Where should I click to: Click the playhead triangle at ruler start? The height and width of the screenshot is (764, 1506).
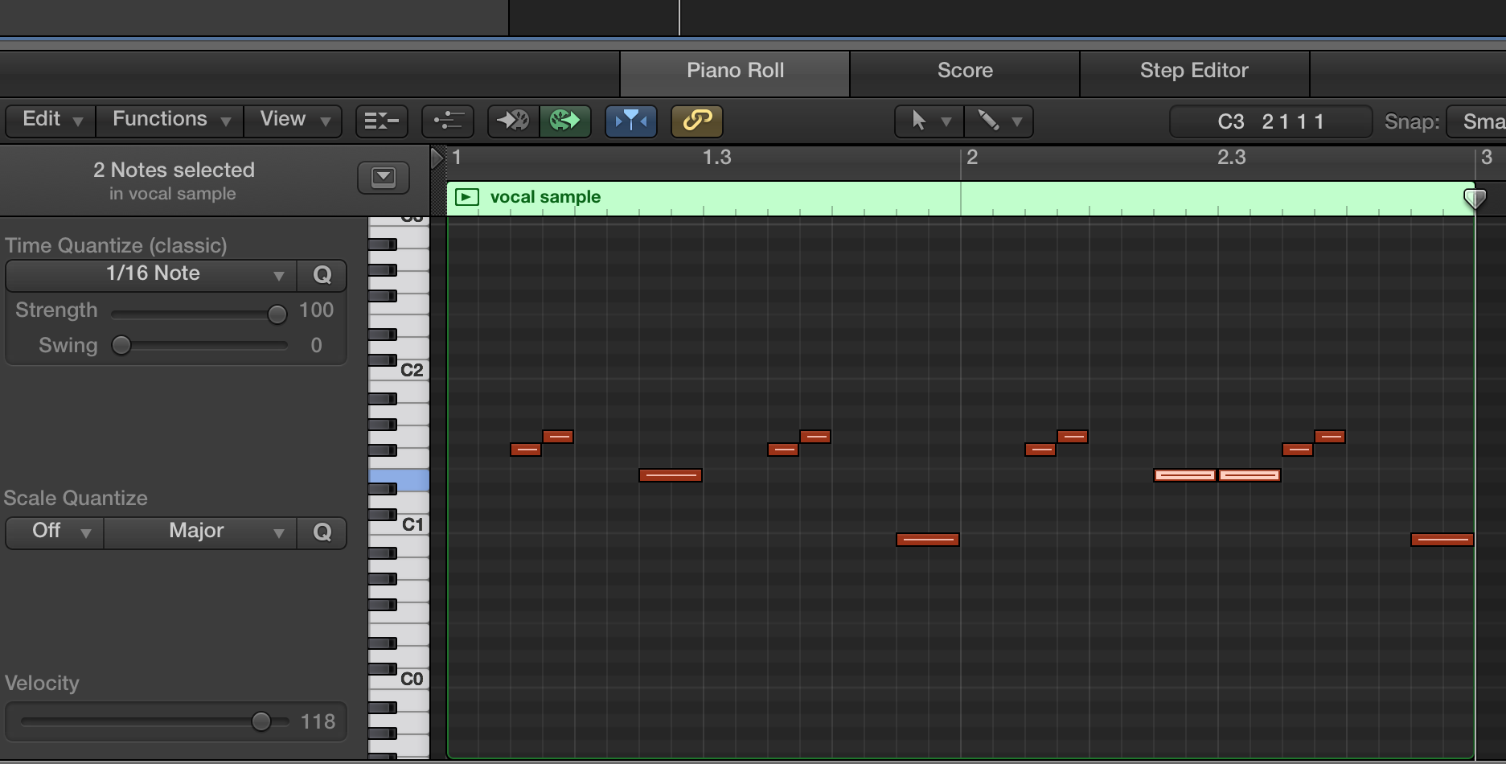(437, 158)
